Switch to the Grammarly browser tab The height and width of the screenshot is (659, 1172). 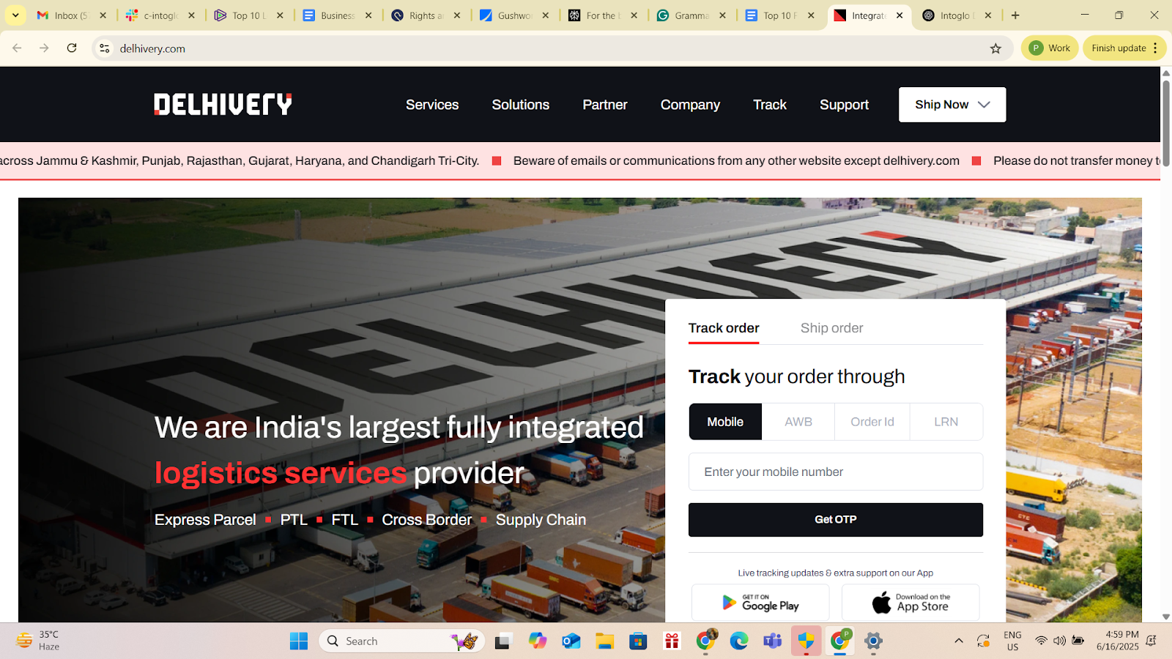(691, 15)
